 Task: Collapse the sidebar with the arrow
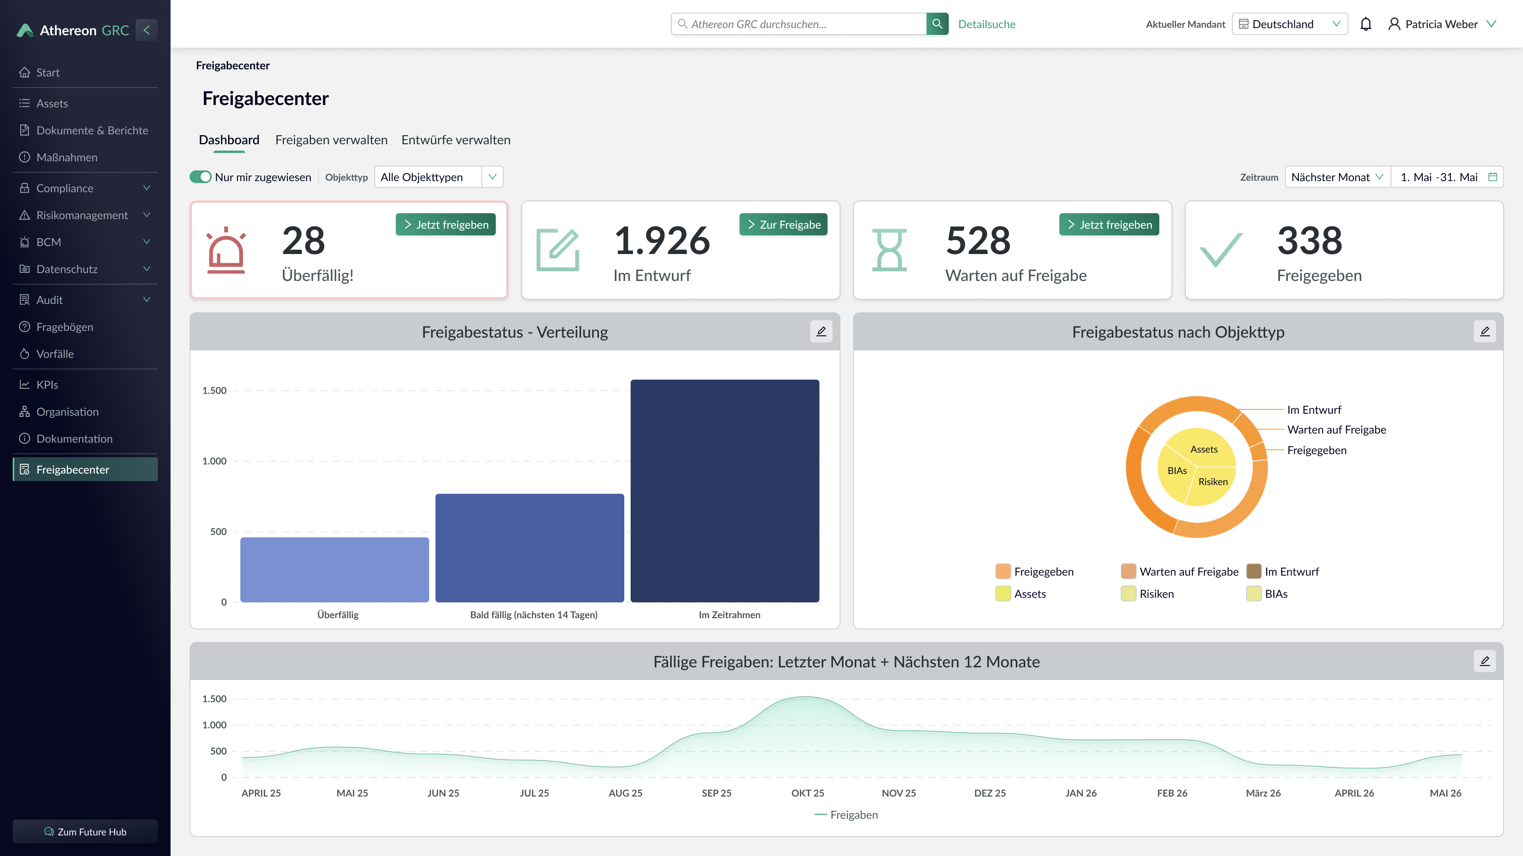(147, 30)
